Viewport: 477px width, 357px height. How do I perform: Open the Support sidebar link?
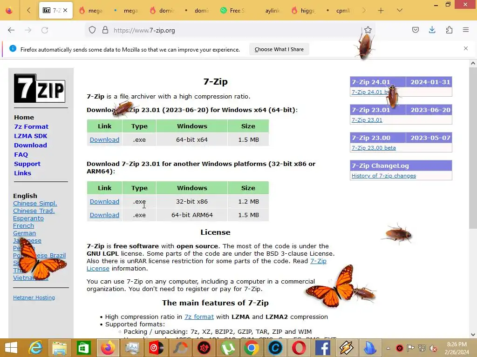tap(27, 164)
